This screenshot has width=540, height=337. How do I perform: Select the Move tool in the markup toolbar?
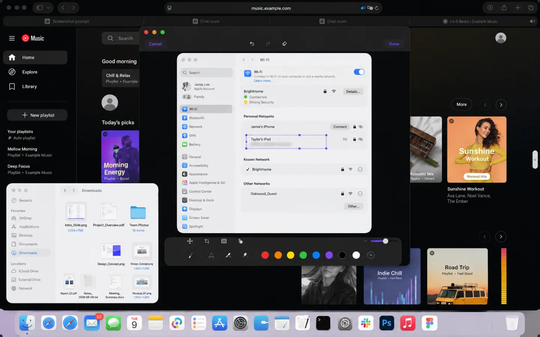[x=190, y=241]
